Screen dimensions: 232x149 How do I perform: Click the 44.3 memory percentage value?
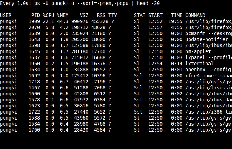click(63, 22)
